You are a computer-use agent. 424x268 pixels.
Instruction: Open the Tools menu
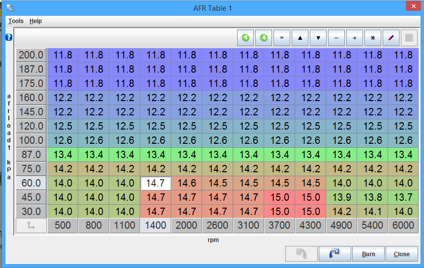16,21
